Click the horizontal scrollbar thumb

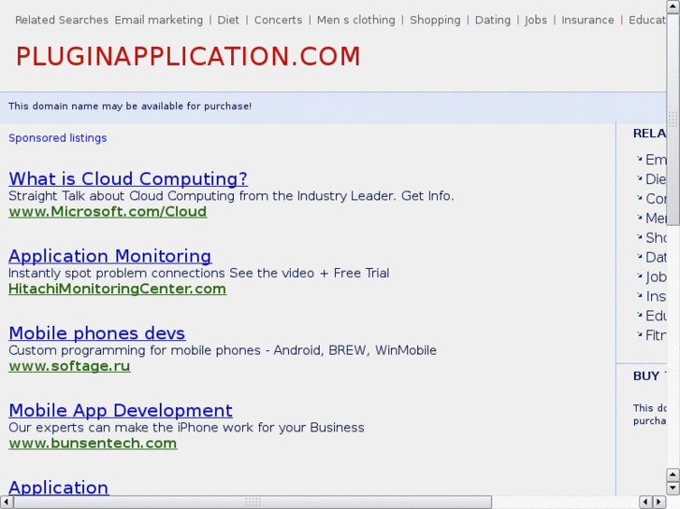click(x=253, y=502)
